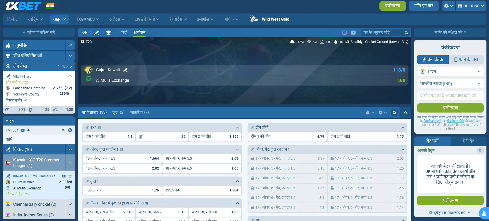Expand India. Indoor Series (2)
489x221 pixels.
tap(70, 215)
